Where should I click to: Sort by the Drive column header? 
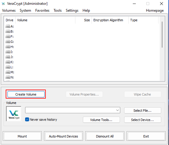(x=10, y=20)
